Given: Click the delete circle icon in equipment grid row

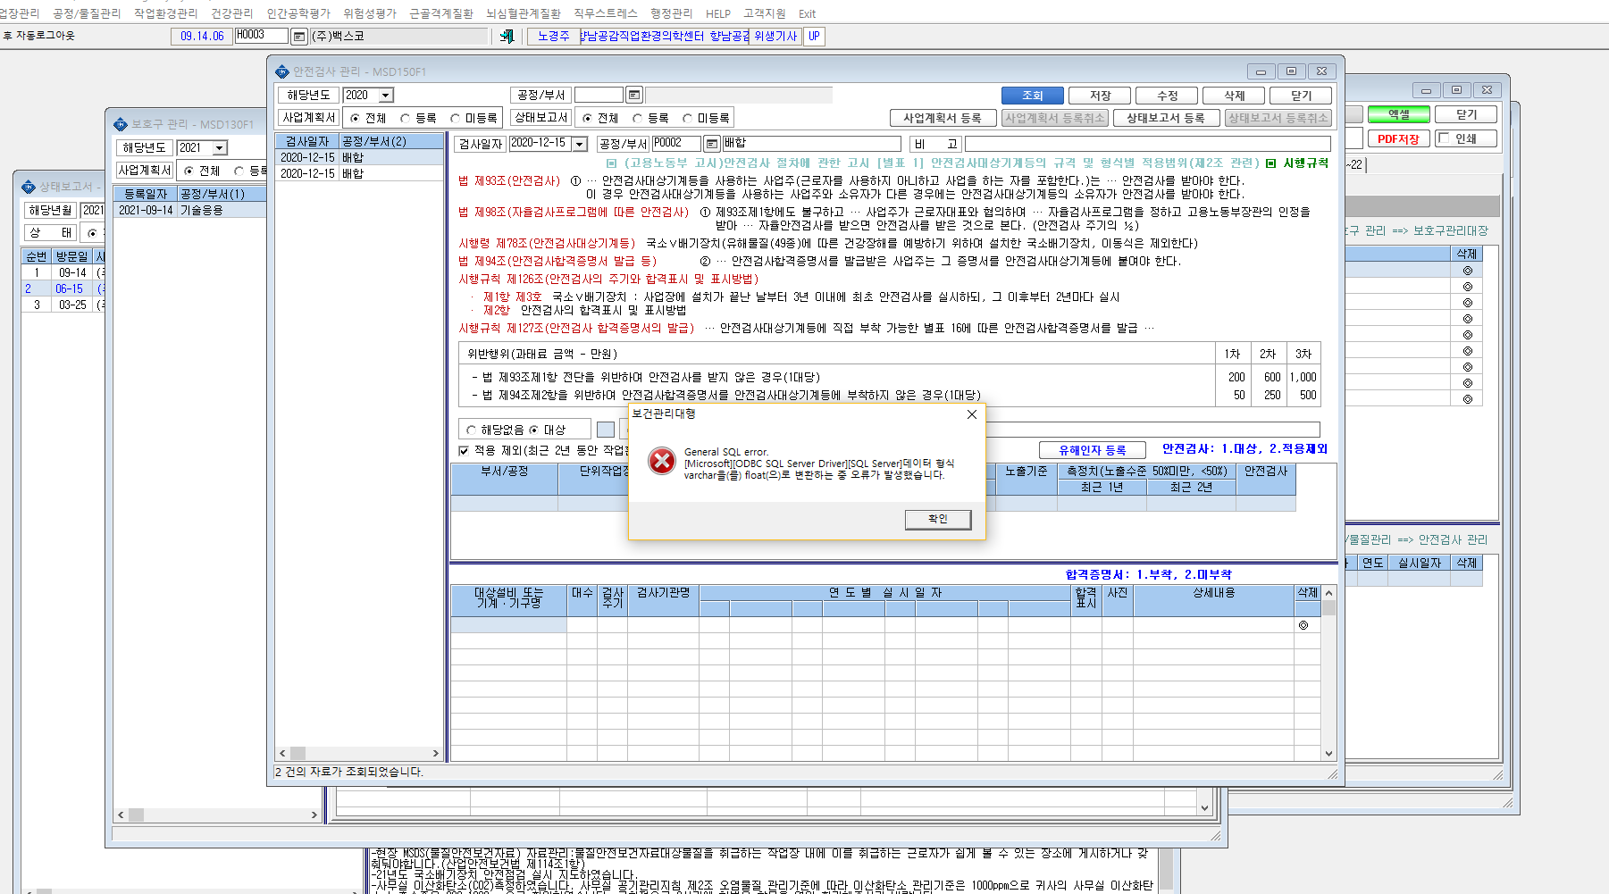Looking at the screenshot, I should 1303,625.
